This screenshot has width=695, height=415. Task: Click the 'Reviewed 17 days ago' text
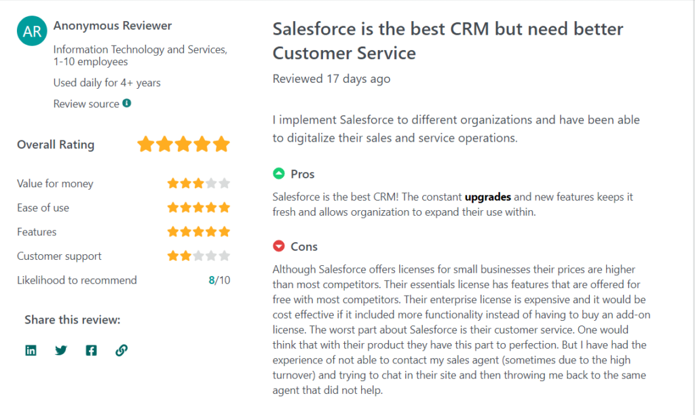(331, 79)
